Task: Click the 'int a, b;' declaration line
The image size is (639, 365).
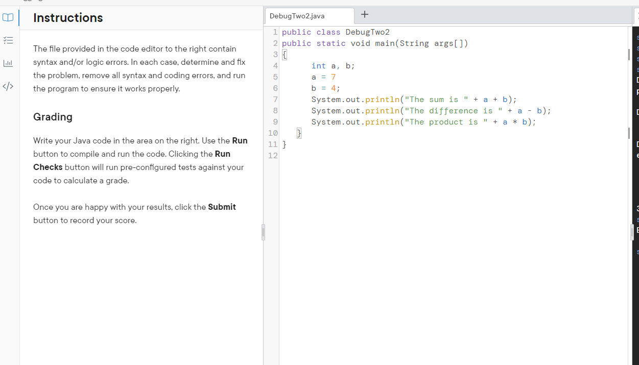Action: pos(333,66)
